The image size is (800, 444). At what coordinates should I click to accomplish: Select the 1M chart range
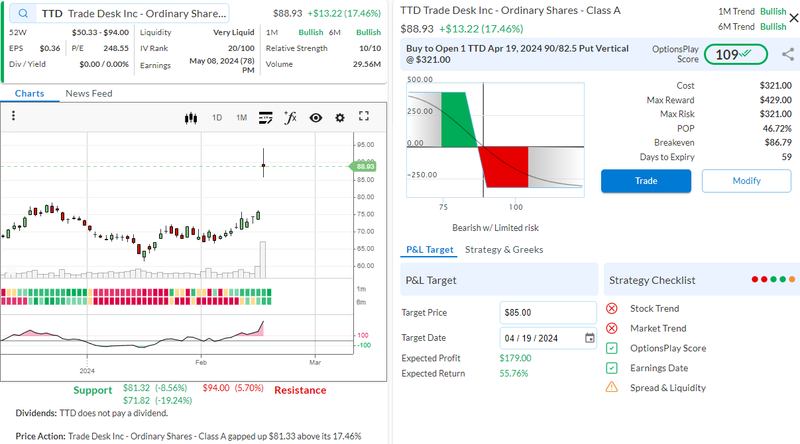pyautogui.click(x=241, y=118)
